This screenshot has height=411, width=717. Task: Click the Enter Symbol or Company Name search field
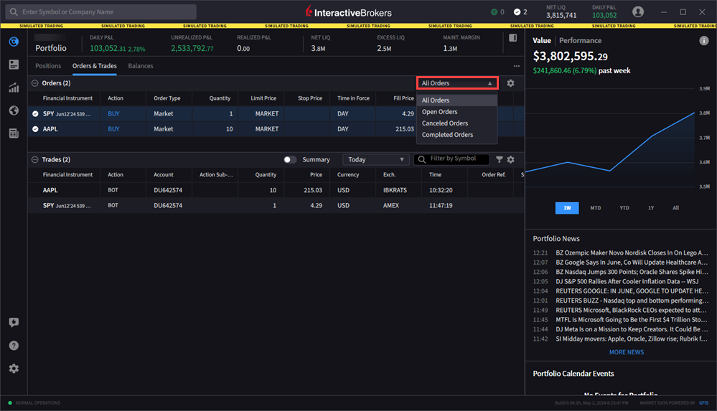tap(101, 12)
